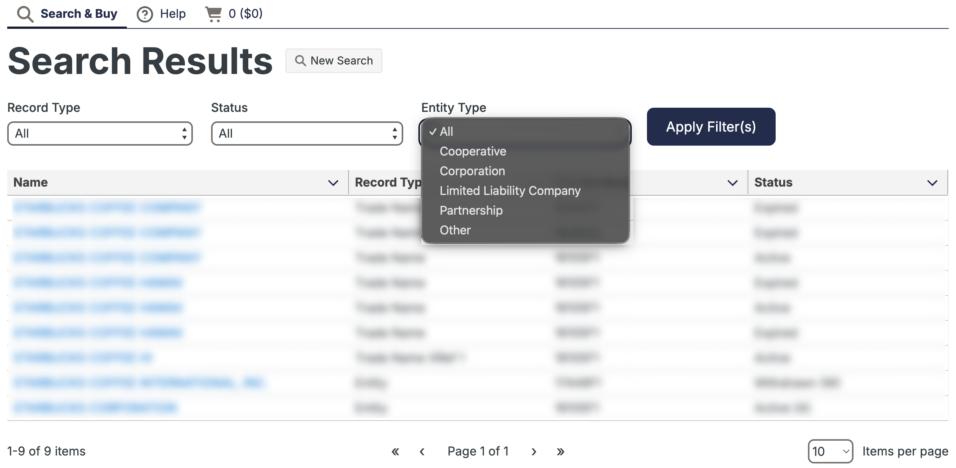The height and width of the screenshot is (468, 956).
Task: Click the Apply Filter(s) button
Action: point(711,127)
